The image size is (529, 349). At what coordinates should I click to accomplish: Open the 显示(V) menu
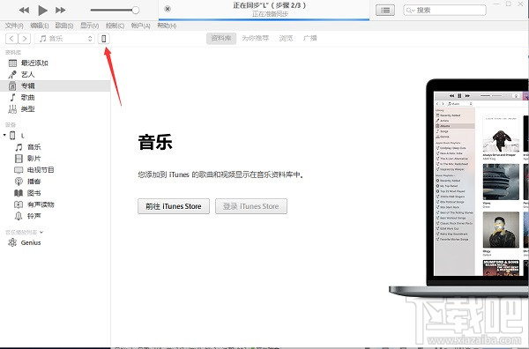(89, 26)
